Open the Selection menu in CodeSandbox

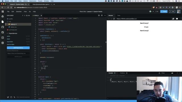[x=19, y=12]
